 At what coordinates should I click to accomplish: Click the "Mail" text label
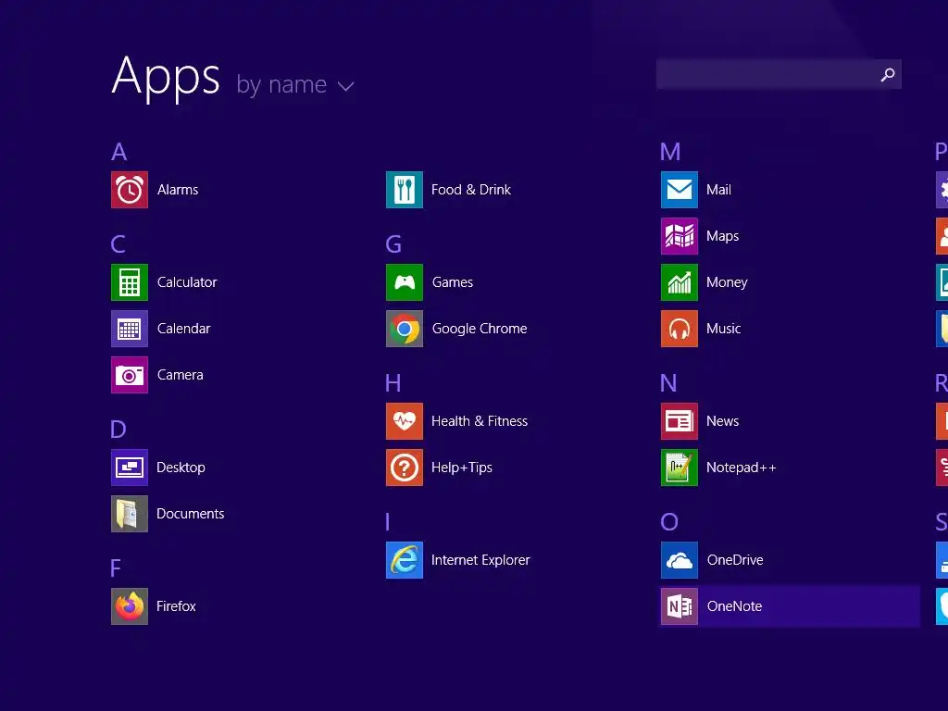click(x=718, y=190)
